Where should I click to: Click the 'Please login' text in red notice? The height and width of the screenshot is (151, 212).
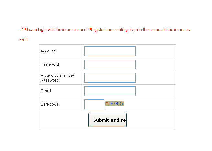coord(35,30)
